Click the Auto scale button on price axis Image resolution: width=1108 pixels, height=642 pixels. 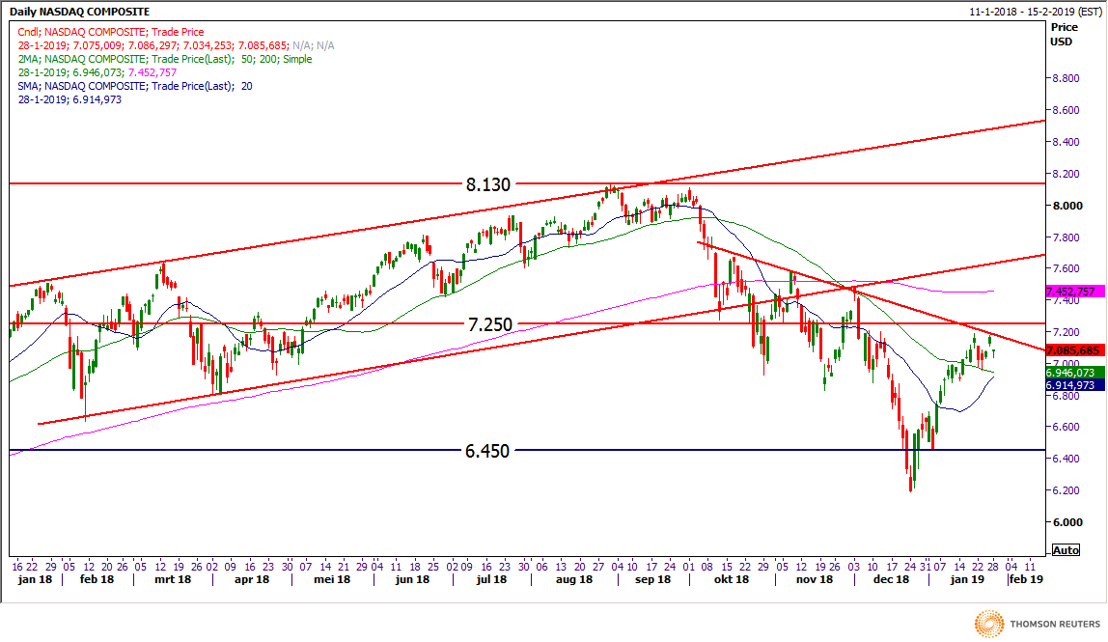point(1066,550)
